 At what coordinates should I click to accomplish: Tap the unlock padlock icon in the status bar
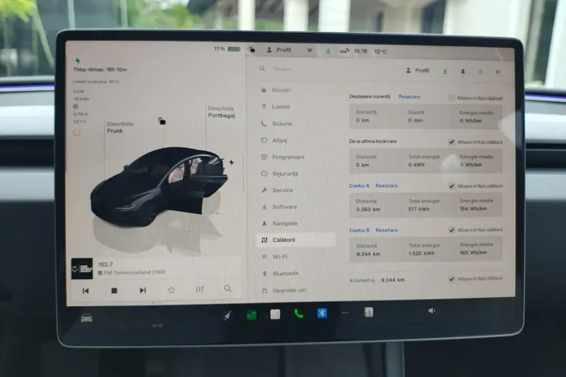click(252, 50)
